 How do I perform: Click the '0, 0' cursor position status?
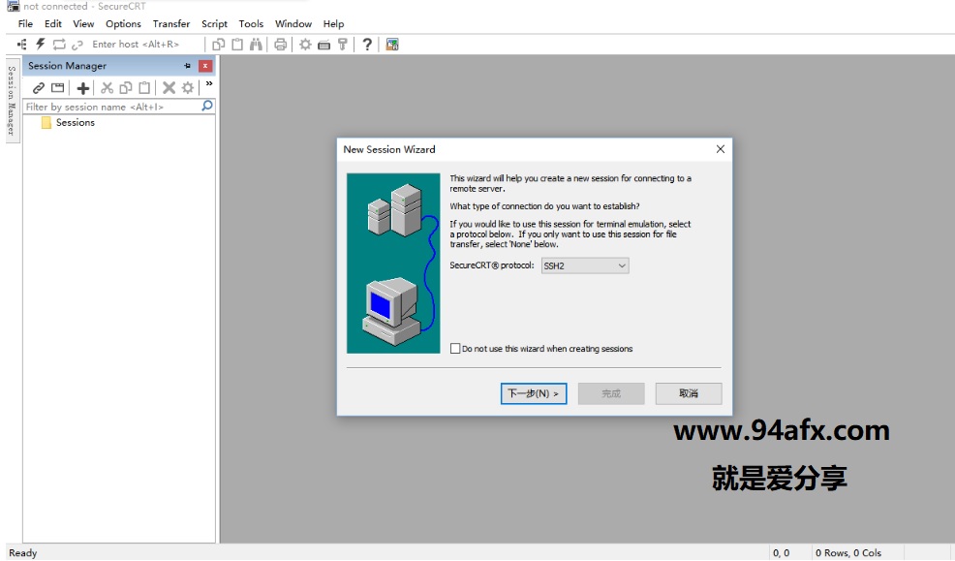[782, 553]
